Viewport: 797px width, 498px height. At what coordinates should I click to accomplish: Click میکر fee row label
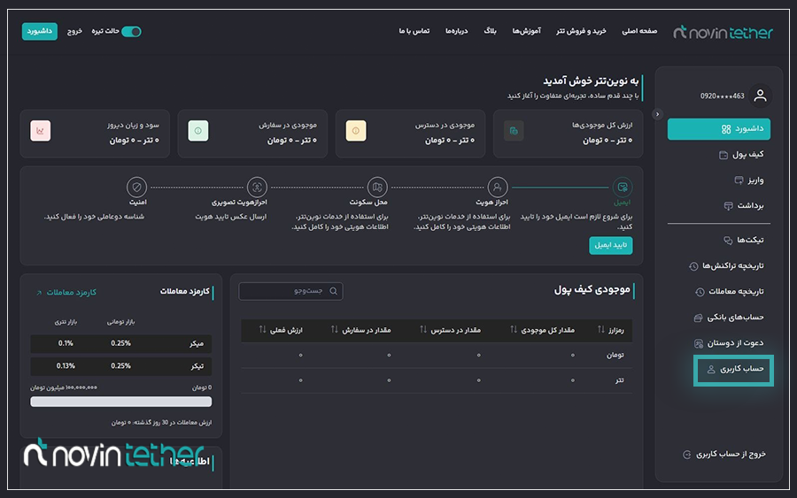pos(197,344)
